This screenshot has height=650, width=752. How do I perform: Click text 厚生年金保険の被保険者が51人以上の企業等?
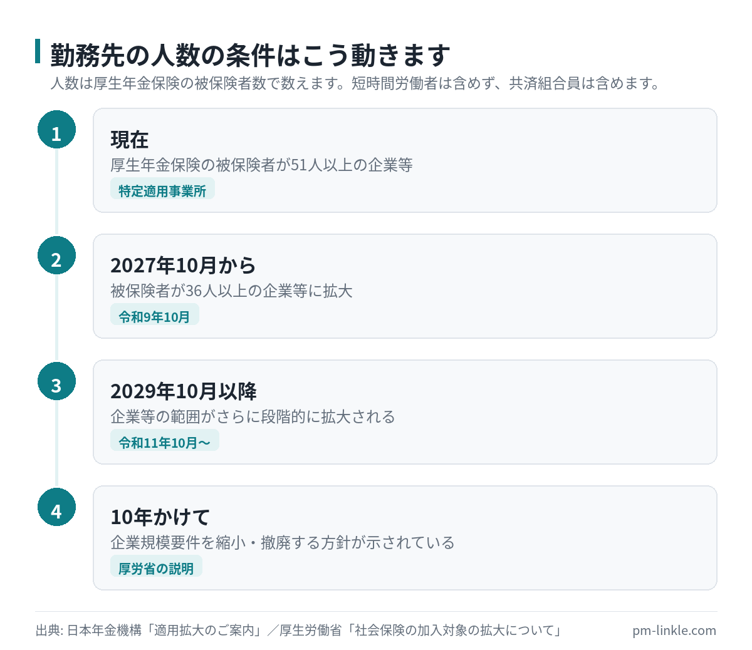point(261,165)
